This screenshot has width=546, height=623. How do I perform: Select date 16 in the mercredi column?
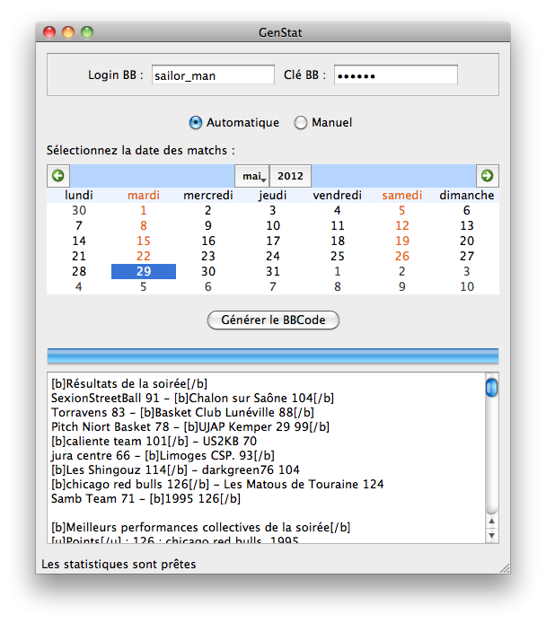click(x=208, y=241)
